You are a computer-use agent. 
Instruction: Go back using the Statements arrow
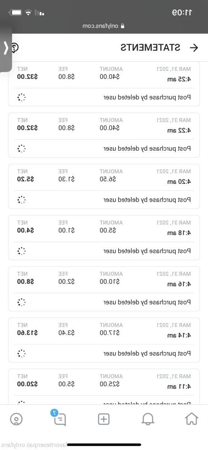coord(195,47)
